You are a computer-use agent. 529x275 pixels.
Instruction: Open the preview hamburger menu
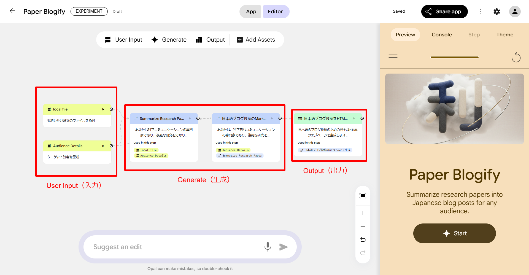point(393,57)
